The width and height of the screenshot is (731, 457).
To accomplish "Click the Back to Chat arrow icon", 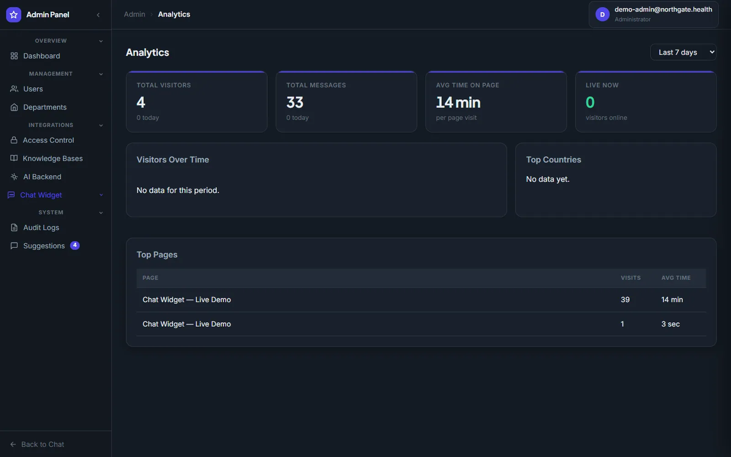I will coord(13,444).
